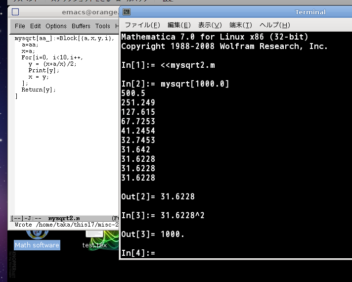The image size is (352, 282).
Task: Click the 'Return[y];' line in Emacs
Action: (39, 90)
